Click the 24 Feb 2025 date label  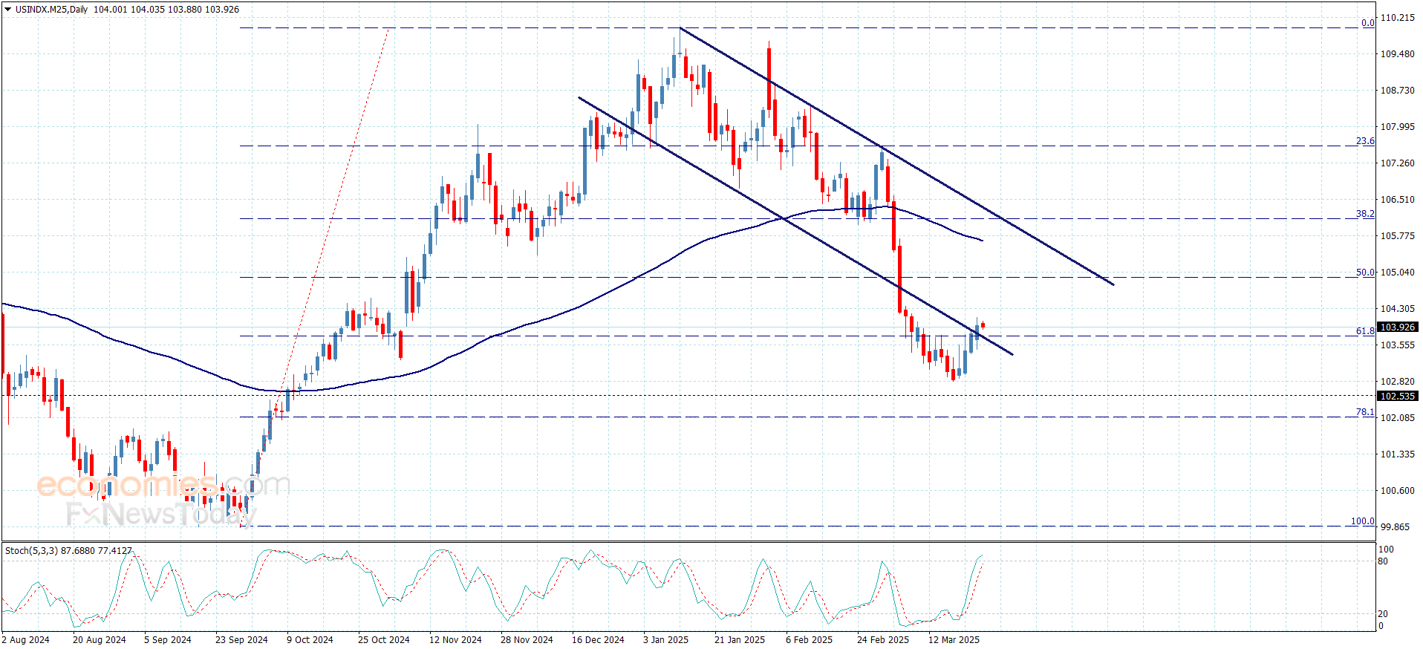pos(883,640)
